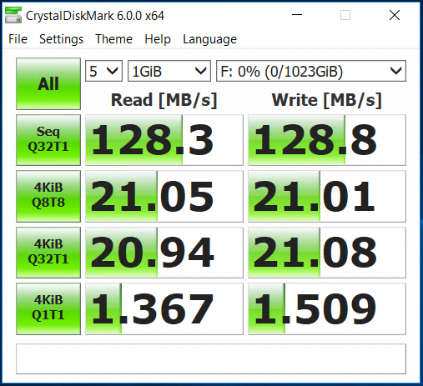Click the Seq read result 128.3
The height and width of the screenshot is (386, 423).
pyautogui.click(x=164, y=140)
